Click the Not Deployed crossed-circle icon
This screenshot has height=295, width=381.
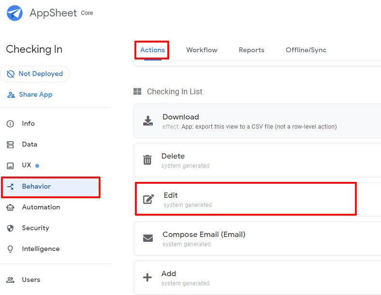pos(11,74)
